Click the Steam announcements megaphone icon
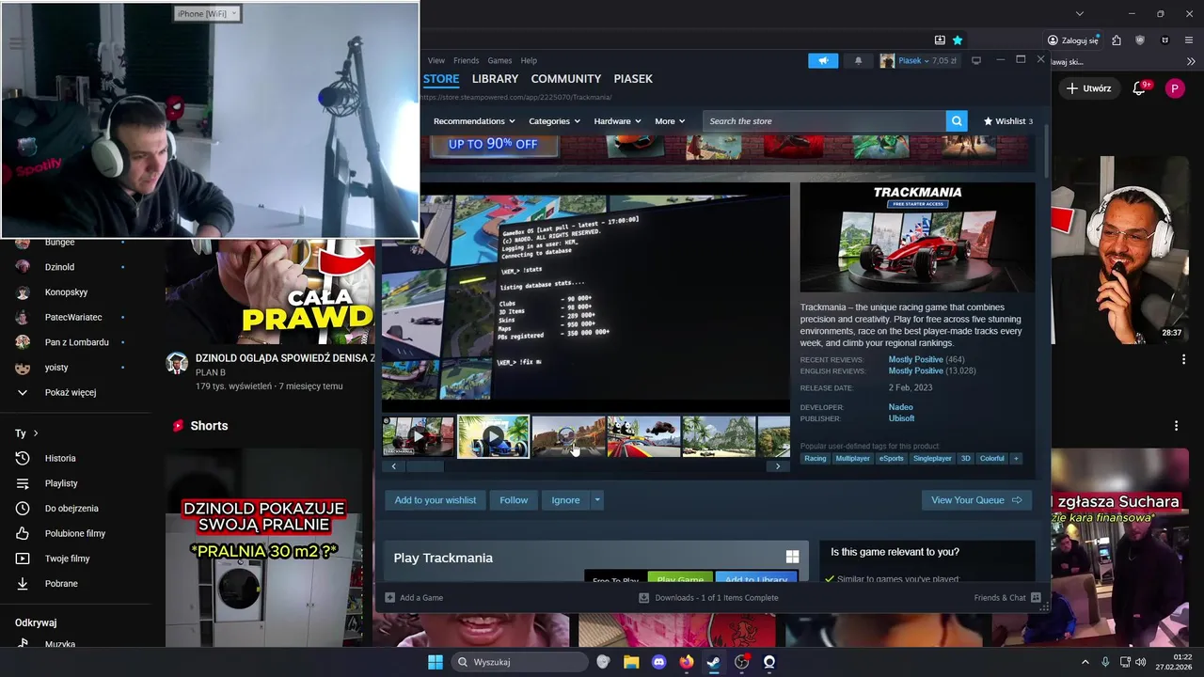This screenshot has width=1204, height=677. (x=823, y=61)
